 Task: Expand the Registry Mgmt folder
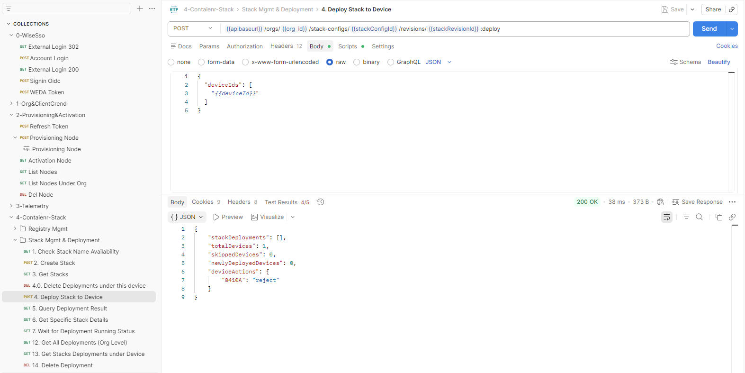click(x=15, y=229)
